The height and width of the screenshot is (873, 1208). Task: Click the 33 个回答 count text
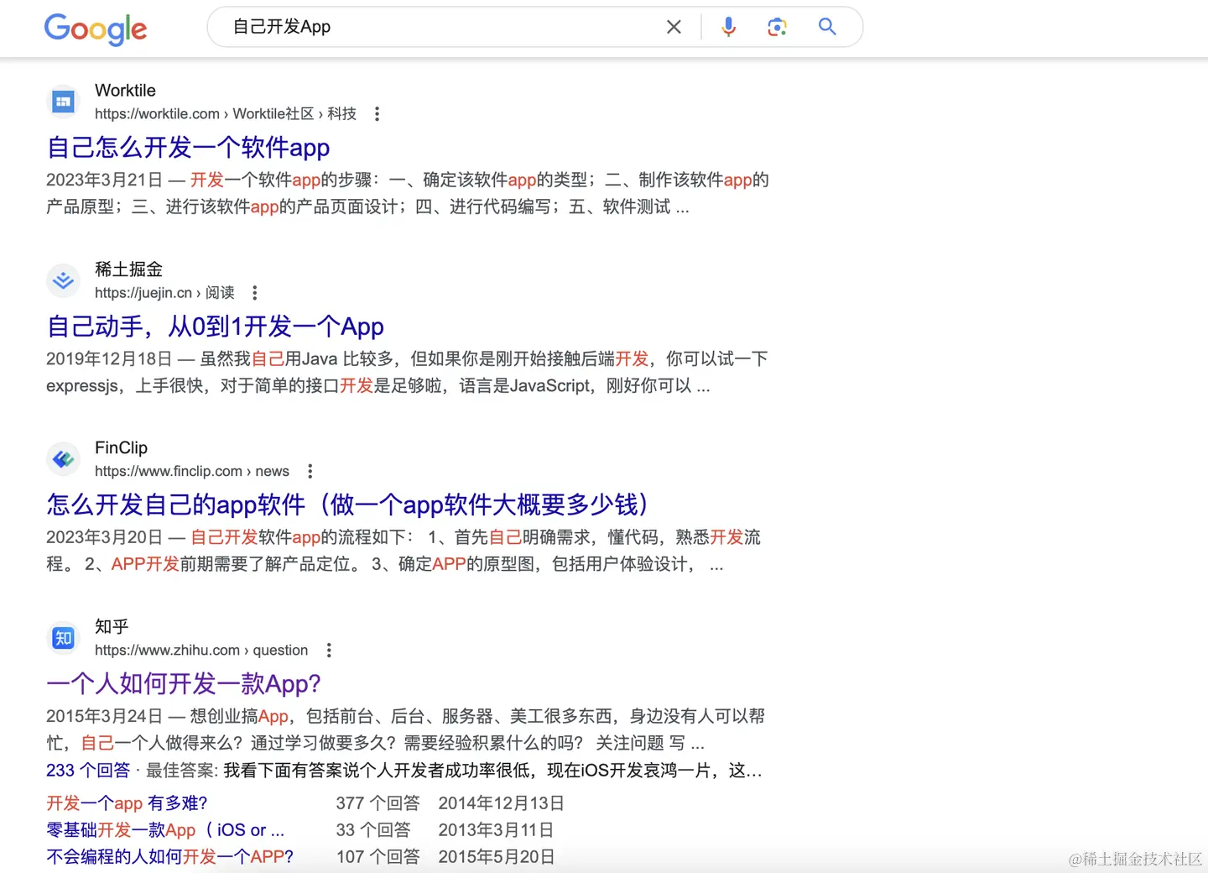[x=373, y=830]
